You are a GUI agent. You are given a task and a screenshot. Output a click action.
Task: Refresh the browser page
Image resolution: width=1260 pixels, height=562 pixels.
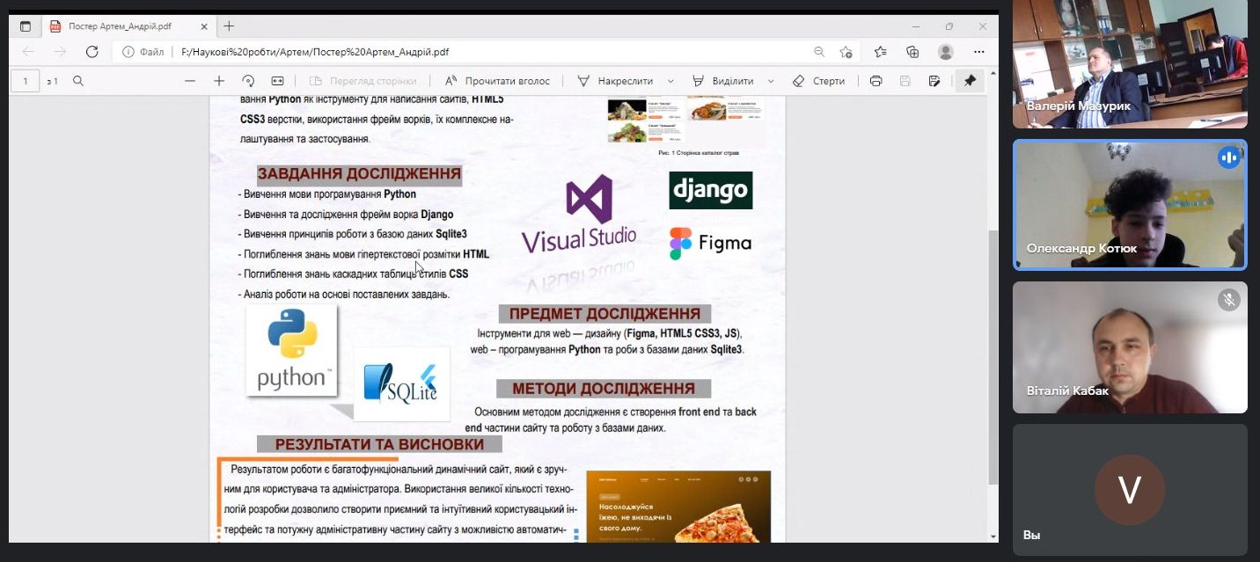pyautogui.click(x=92, y=52)
